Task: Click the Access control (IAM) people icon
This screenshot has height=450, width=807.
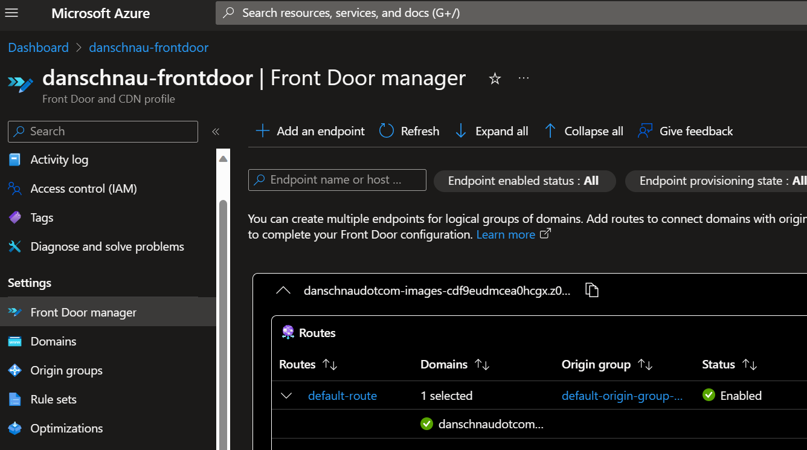Action: point(14,189)
